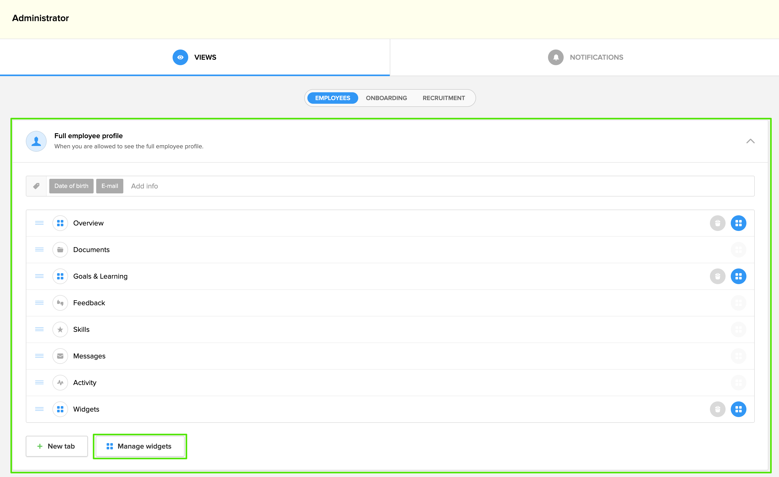Select the Recruitment view tab
This screenshot has height=477, width=779.
(443, 98)
